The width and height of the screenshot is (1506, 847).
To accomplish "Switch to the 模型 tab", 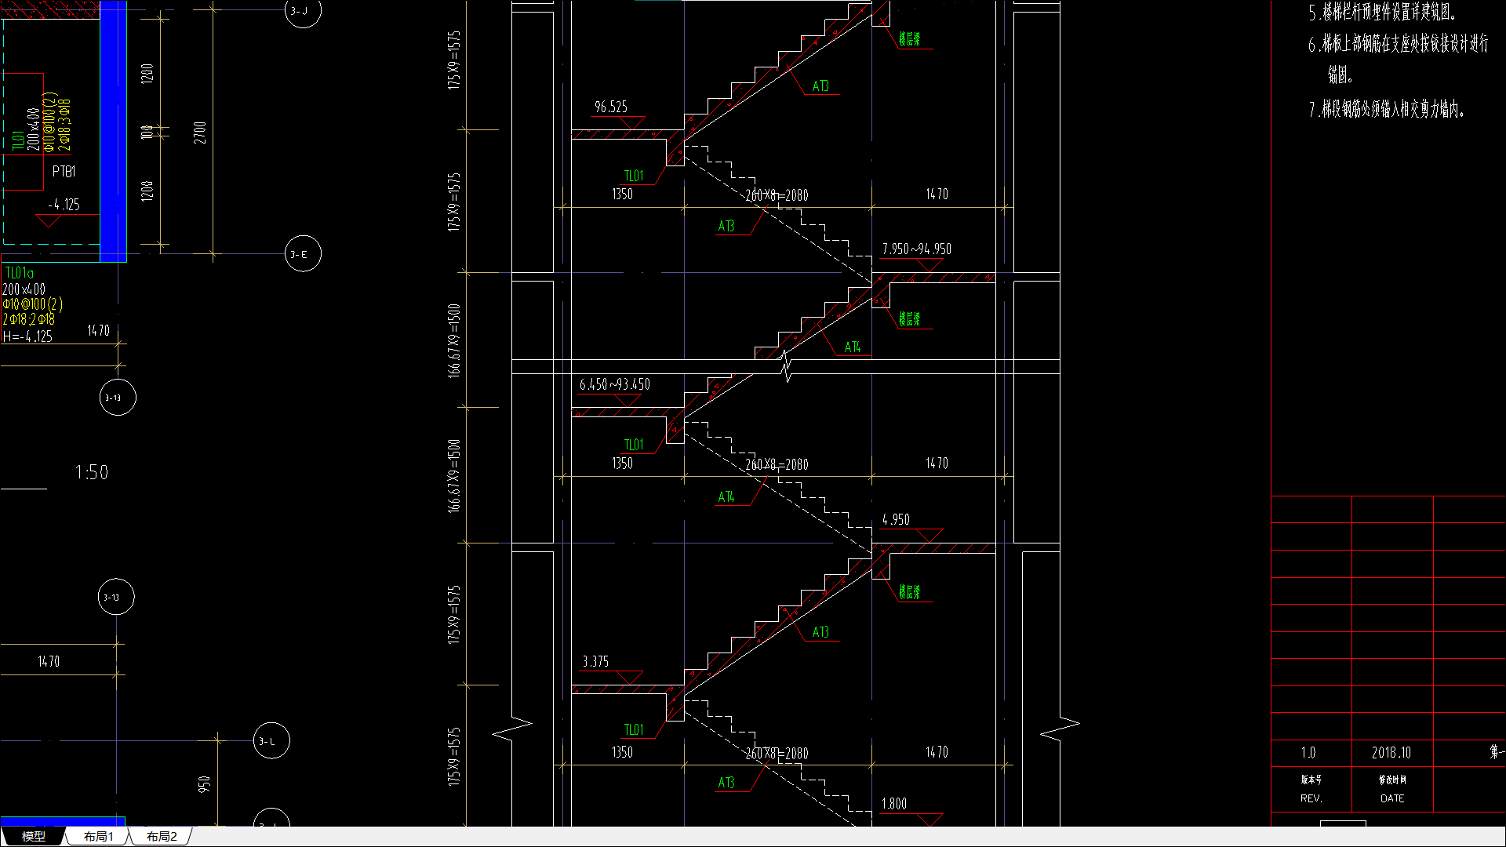I will coord(33,837).
